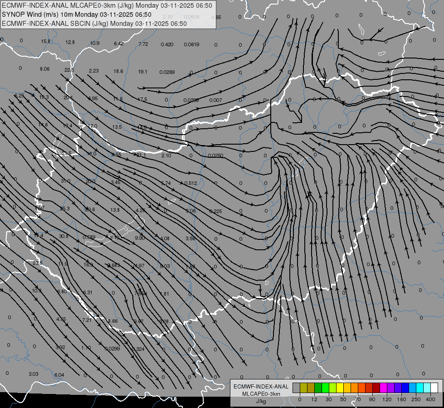
Task: Click the map data value '7.21'
Action: [87, 320]
